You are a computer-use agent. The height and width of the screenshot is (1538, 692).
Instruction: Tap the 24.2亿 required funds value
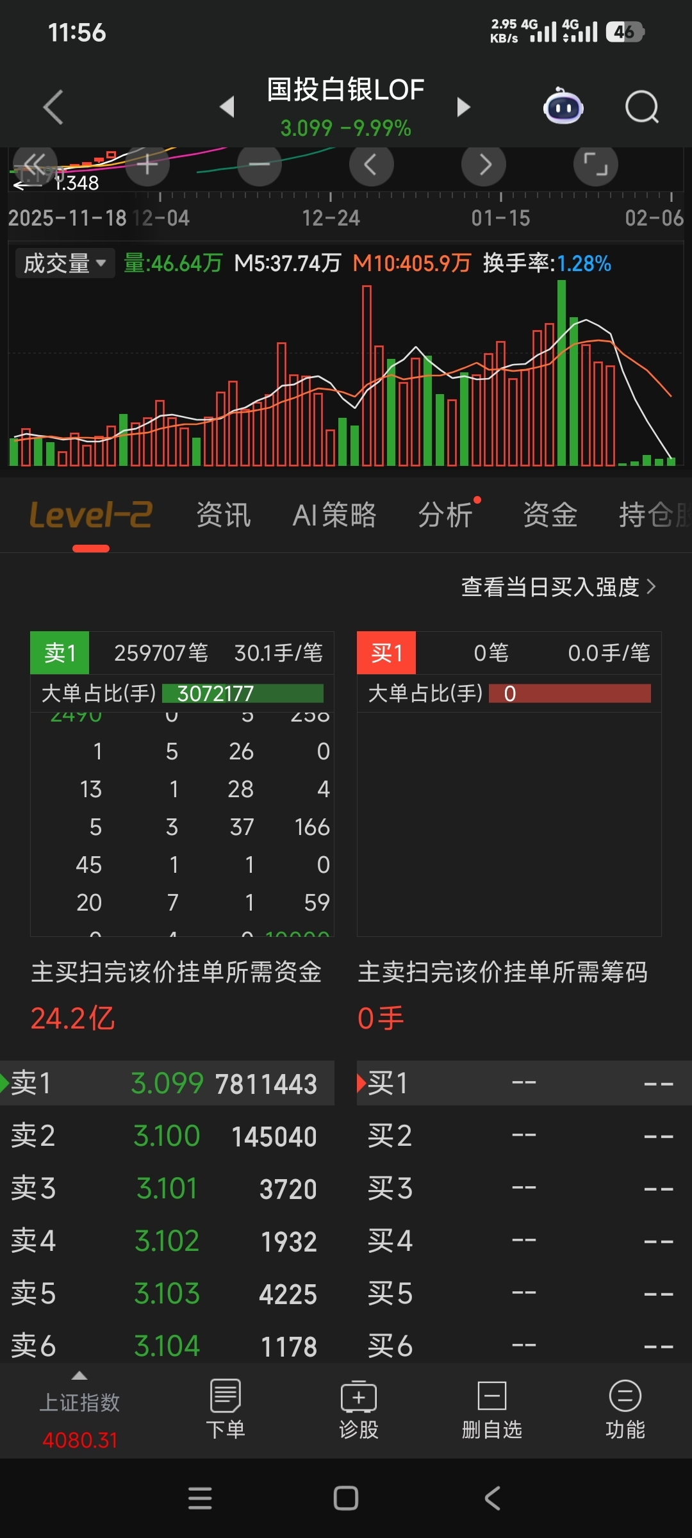(x=73, y=1018)
